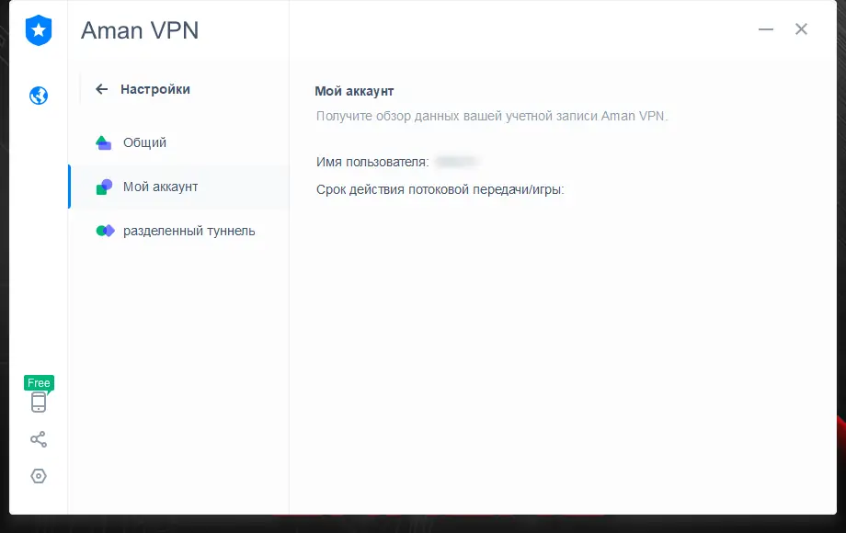Open the Общий settings section
846x533 pixels.
tap(144, 142)
